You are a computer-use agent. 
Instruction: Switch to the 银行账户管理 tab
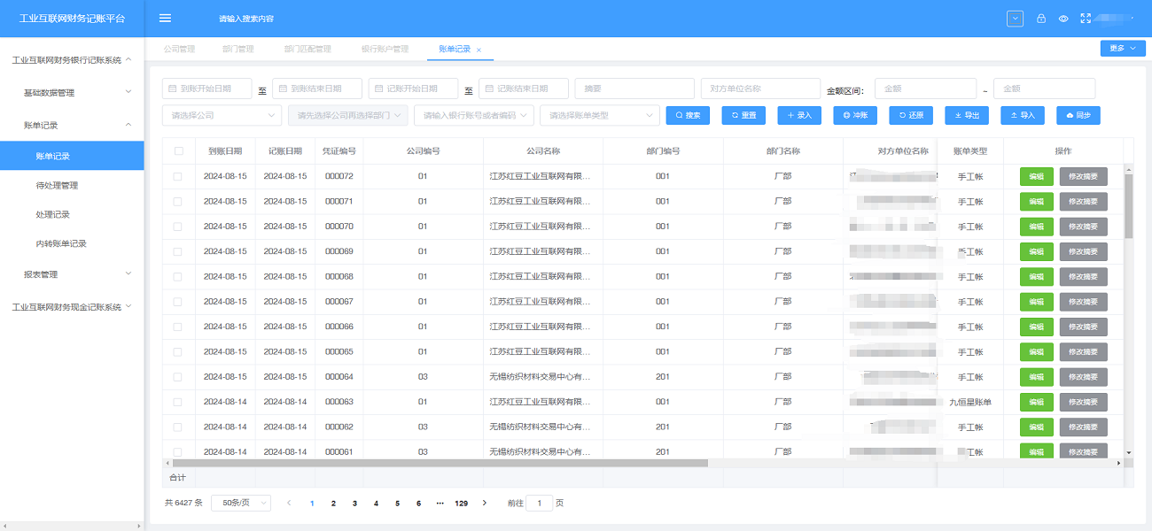click(385, 49)
